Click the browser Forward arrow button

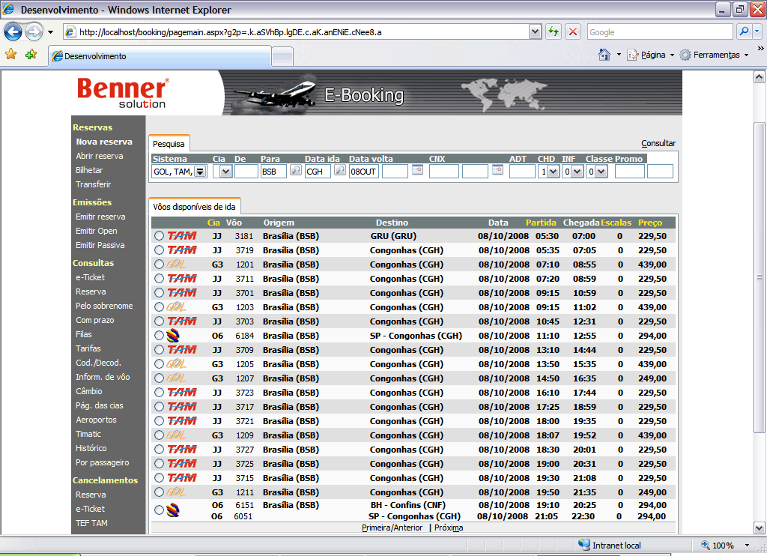pos(34,32)
